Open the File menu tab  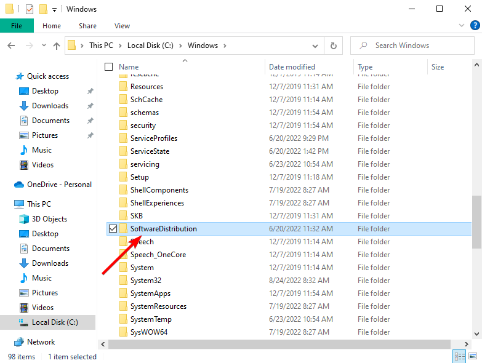coord(17,26)
